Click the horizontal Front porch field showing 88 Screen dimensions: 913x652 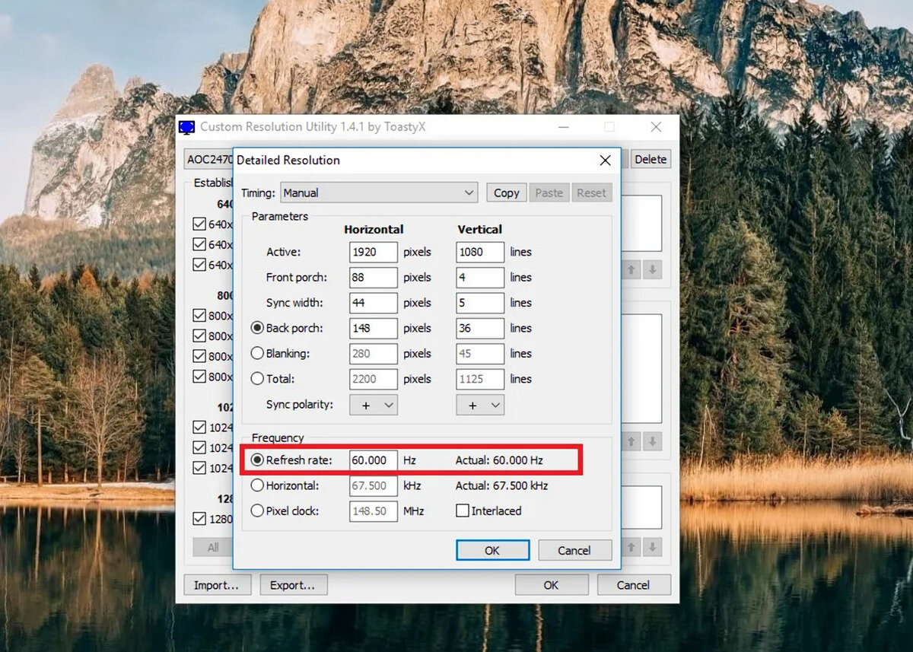[374, 277]
